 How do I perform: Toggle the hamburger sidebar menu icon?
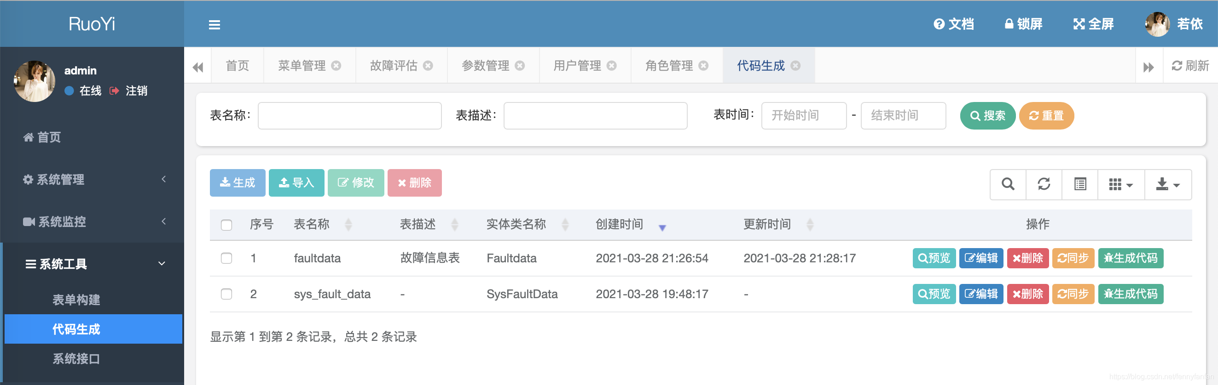click(214, 24)
